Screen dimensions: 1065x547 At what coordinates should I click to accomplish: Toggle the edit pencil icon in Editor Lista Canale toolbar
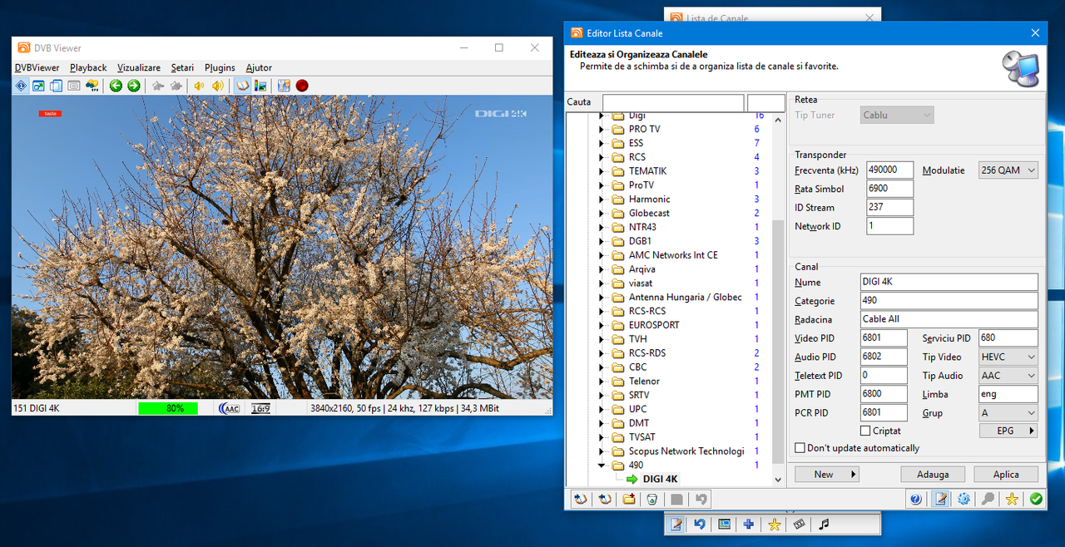click(940, 499)
